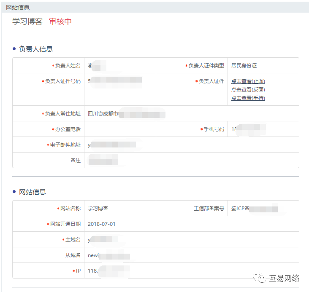Click the 蜀ICP备 record number value
The image size is (309, 292).
[x=240, y=209]
